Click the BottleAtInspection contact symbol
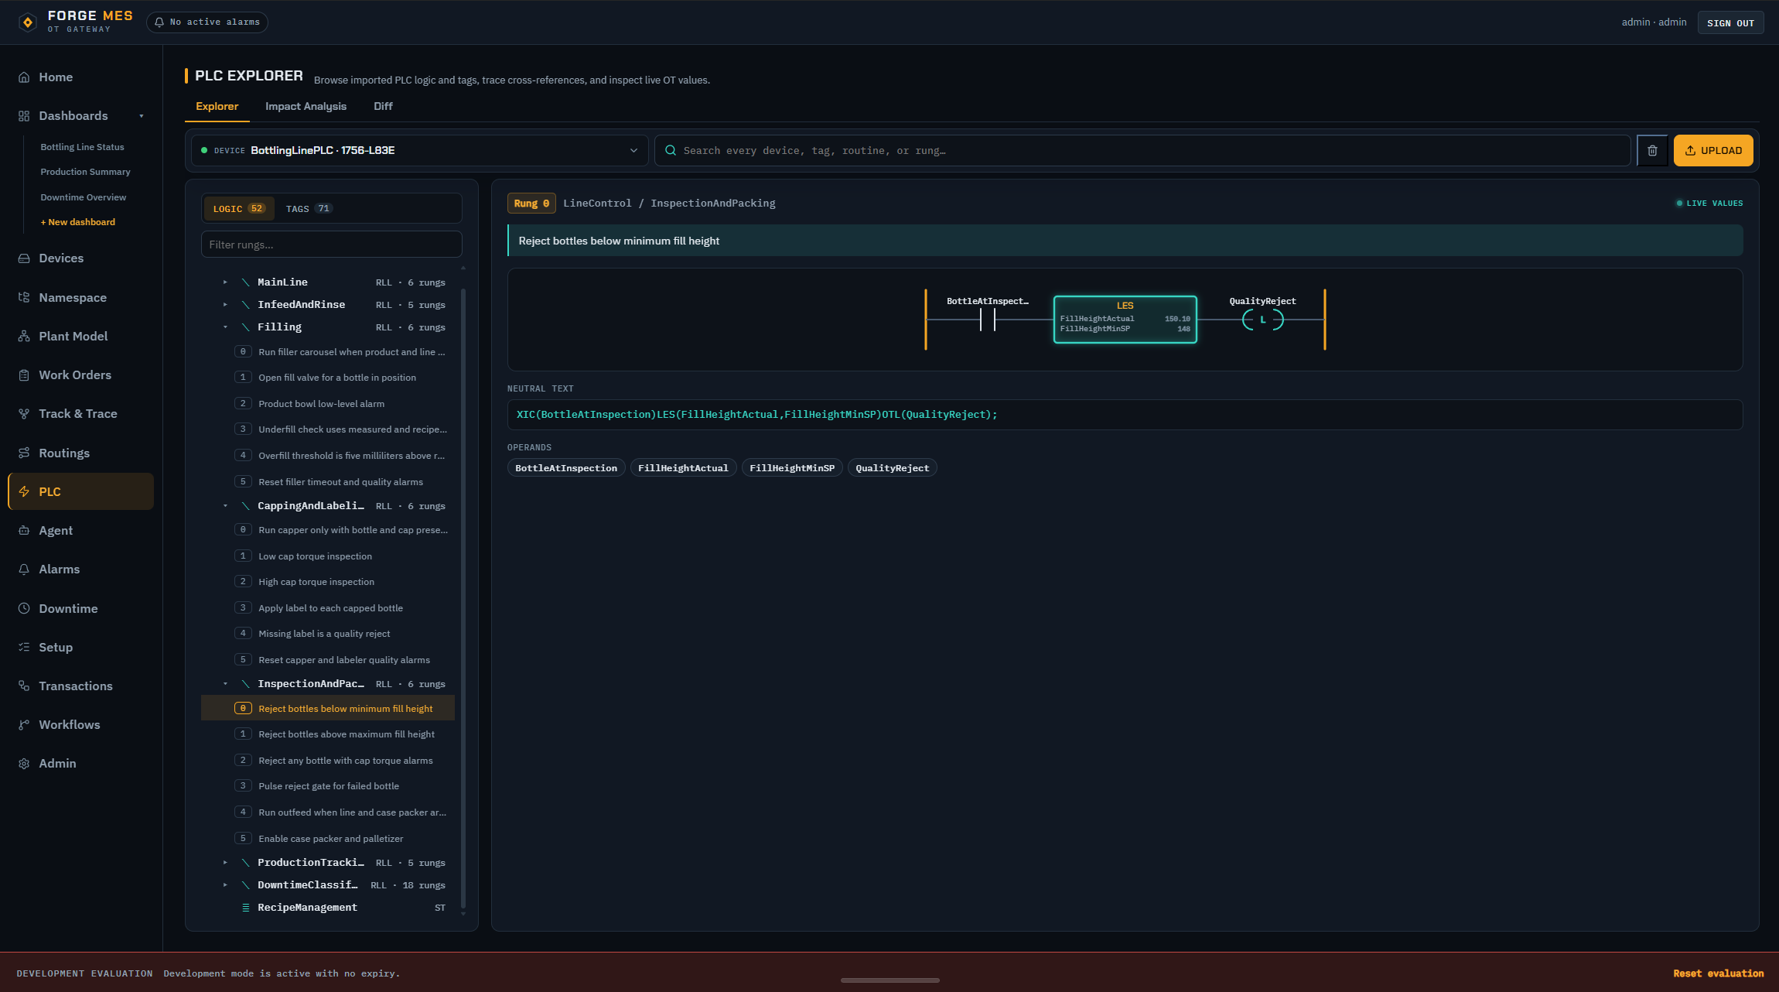The height and width of the screenshot is (992, 1779). [988, 320]
